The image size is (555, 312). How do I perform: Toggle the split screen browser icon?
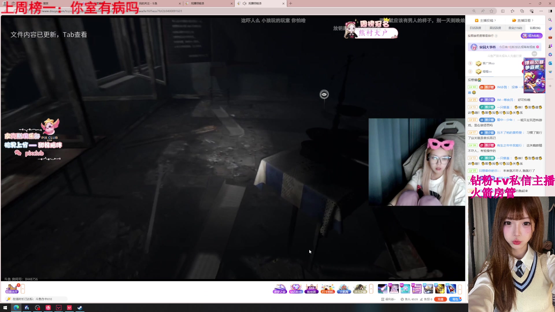point(503,11)
